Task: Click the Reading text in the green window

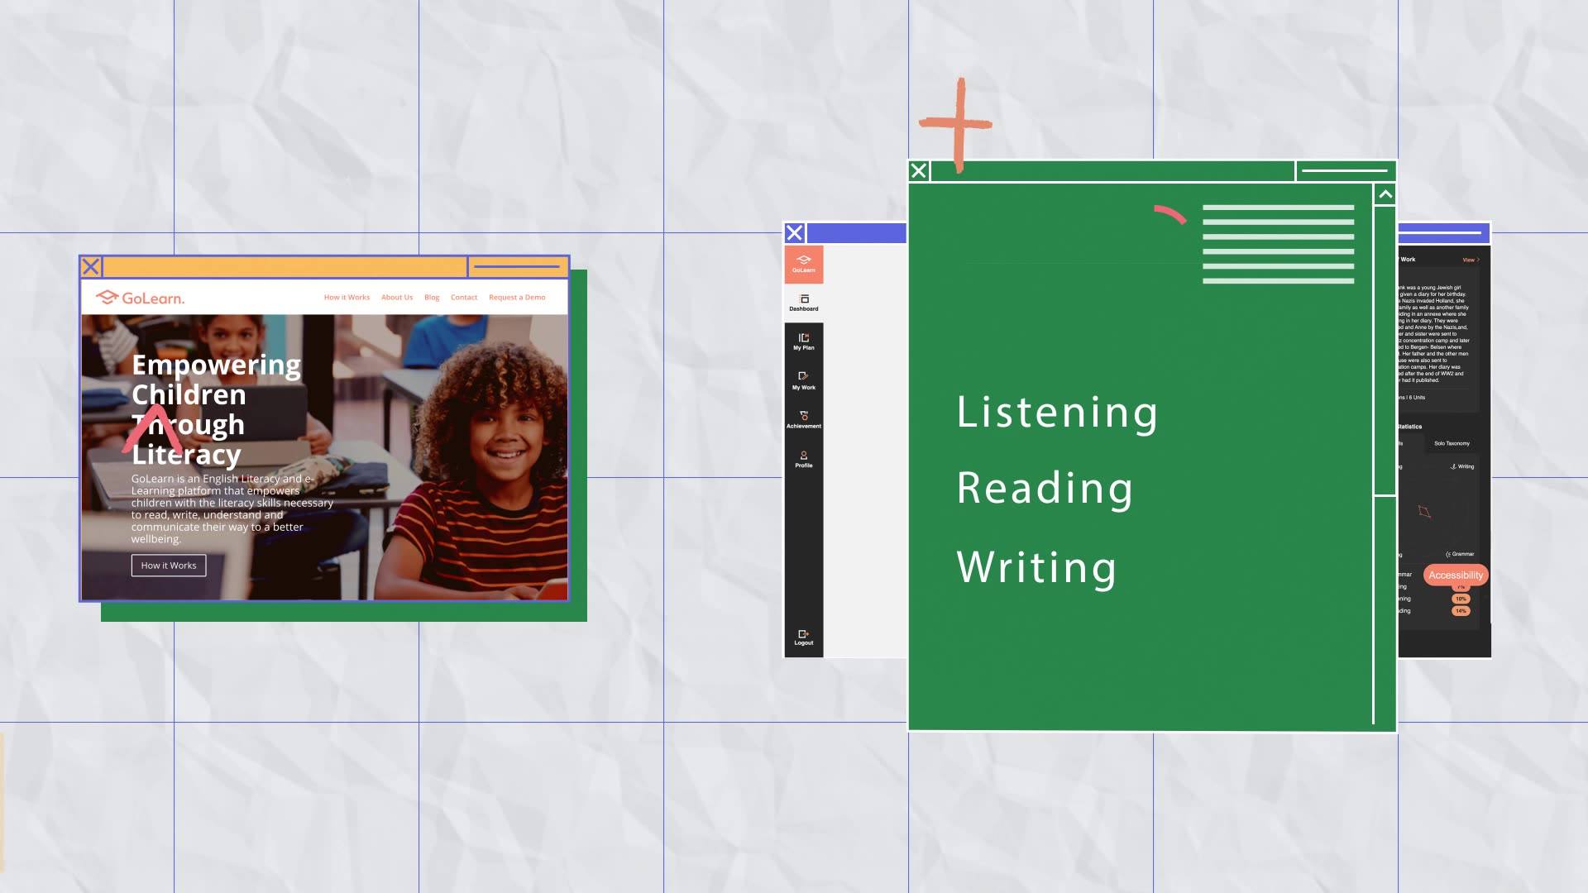Action: point(1045,488)
